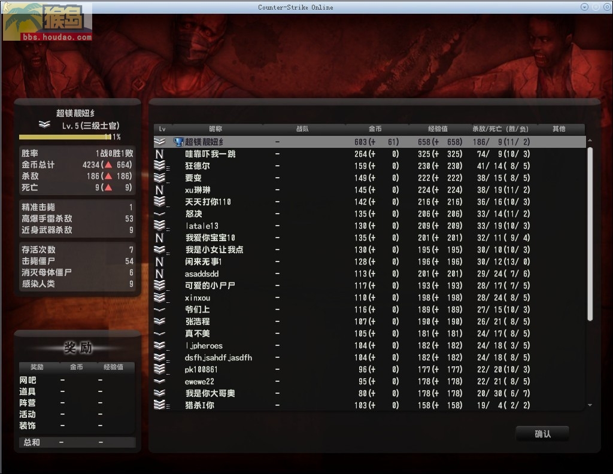
Task: Click the 战队 column header
Action: (x=302, y=129)
